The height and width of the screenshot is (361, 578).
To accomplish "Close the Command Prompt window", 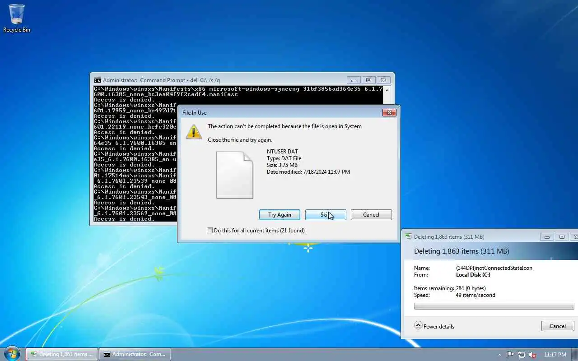I will click(x=383, y=80).
